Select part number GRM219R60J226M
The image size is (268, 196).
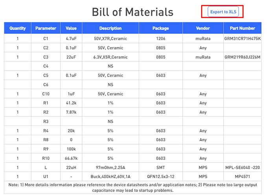242,57
